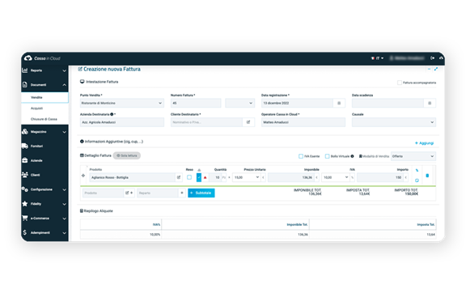
Task: Expand Modalità di Vendita Offerta dropdown
Action: (x=413, y=156)
